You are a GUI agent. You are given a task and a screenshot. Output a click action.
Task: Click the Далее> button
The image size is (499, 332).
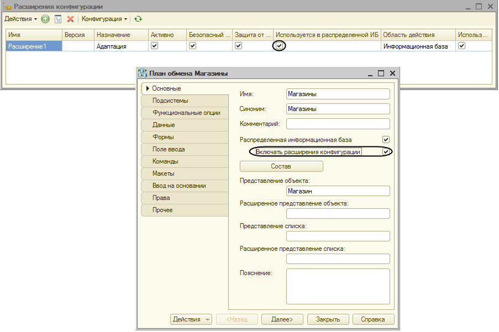coord(282,319)
